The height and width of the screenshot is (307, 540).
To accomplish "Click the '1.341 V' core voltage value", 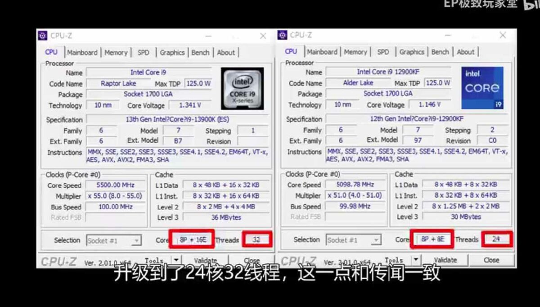I will click(x=190, y=105).
